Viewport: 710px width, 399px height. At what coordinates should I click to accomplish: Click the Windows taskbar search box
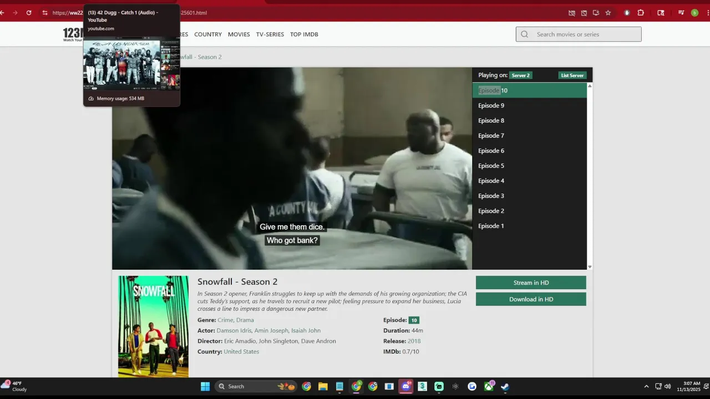256,386
